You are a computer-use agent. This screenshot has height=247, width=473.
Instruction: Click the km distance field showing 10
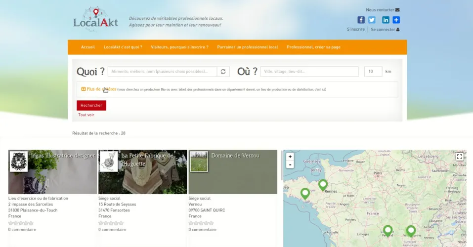tap(373, 72)
